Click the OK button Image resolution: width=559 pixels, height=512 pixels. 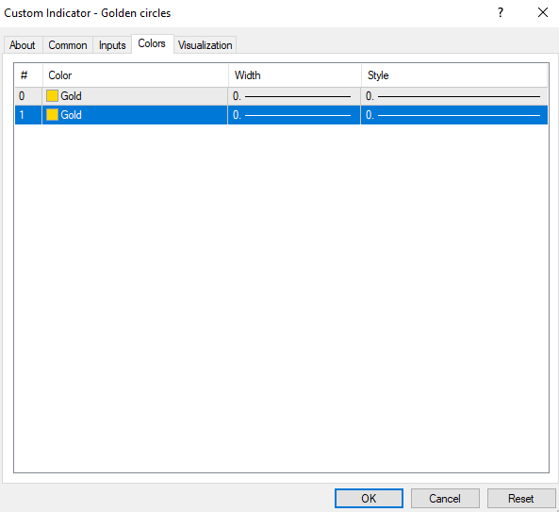tap(369, 498)
